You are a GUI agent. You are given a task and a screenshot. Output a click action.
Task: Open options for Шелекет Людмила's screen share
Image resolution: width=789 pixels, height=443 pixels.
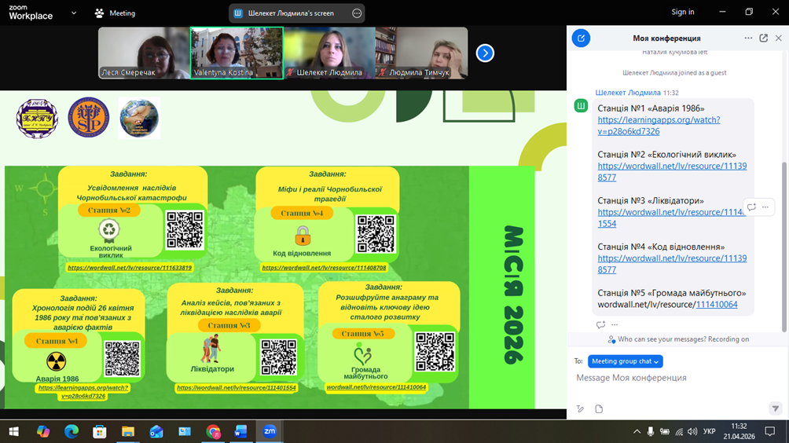[x=357, y=13]
